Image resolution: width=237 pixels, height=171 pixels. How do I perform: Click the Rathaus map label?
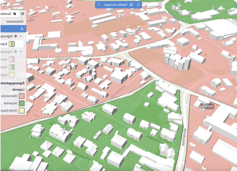point(207,106)
